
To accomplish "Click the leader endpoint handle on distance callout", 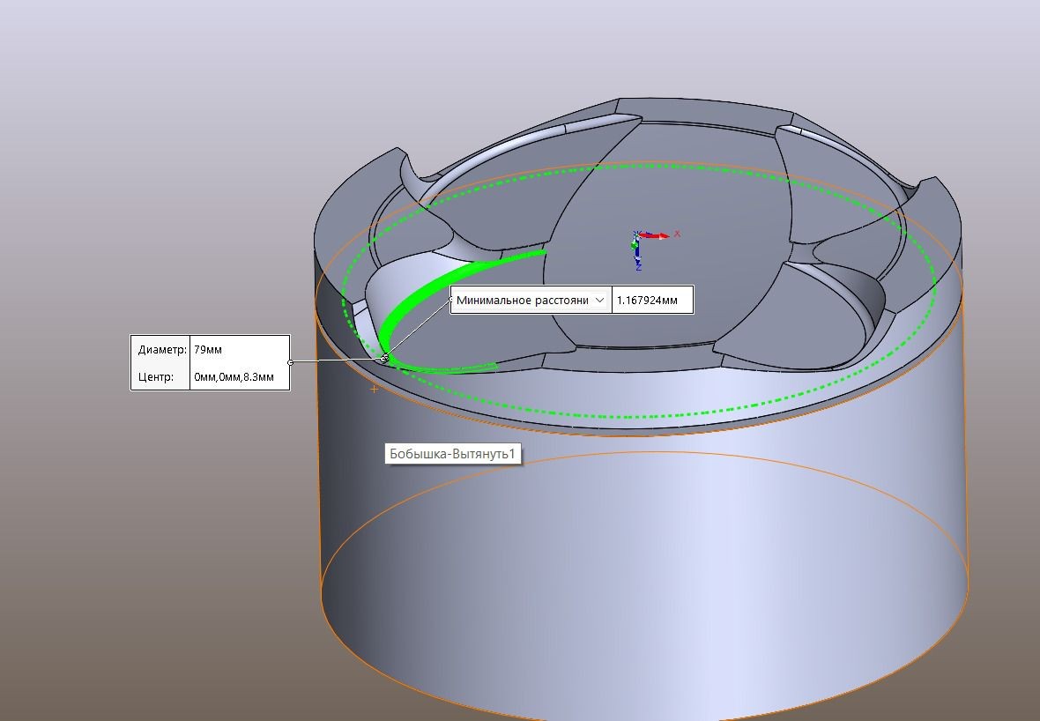I will (x=452, y=301).
